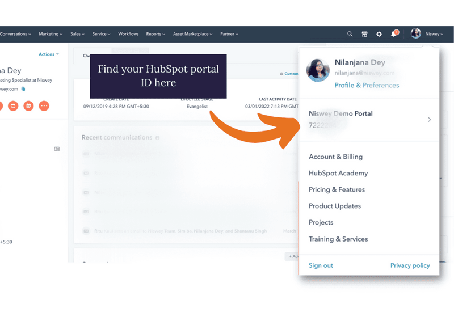Click the orange three-dots more actions icon
Image resolution: width=454 pixels, height=317 pixels.
pos(44,106)
